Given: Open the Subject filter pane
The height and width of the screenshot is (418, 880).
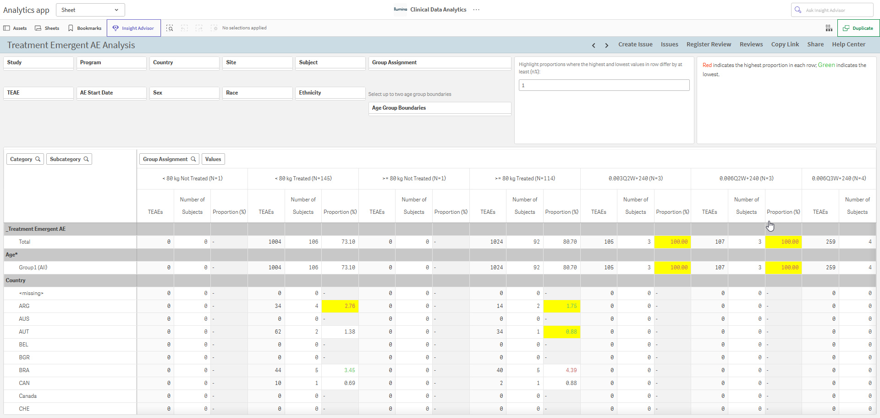Looking at the screenshot, I should 330,63.
